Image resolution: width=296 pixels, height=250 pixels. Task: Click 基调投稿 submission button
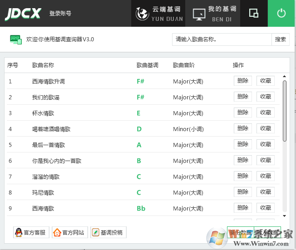pos(108,232)
